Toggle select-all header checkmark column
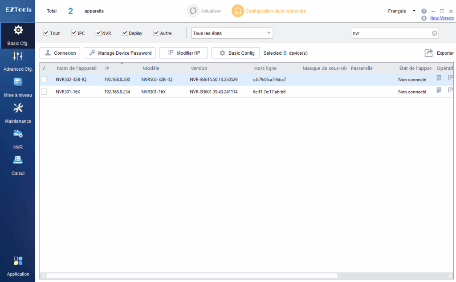 click(x=44, y=68)
